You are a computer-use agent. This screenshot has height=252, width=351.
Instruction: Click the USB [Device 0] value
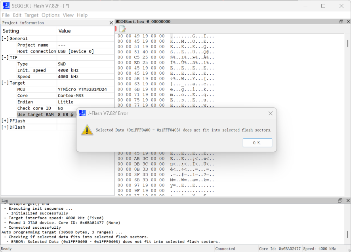(x=76, y=51)
